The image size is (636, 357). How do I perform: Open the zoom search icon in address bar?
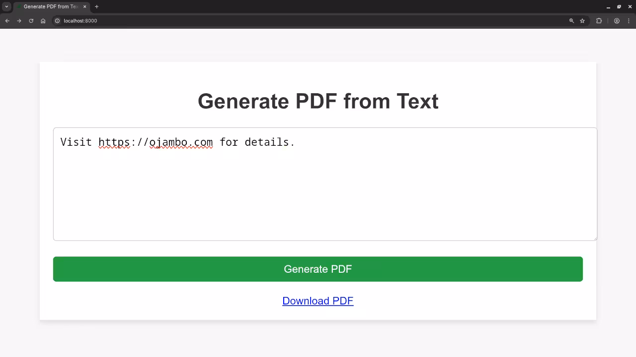point(571,21)
